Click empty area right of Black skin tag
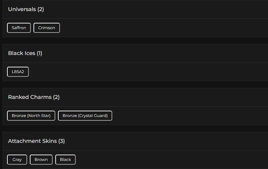This screenshot has height=169, width=268. click(x=167, y=160)
